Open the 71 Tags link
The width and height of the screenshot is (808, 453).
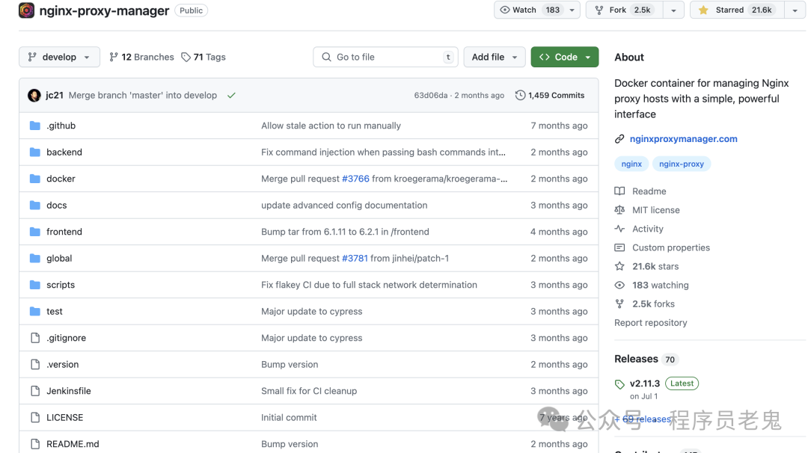pyautogui.click(x=203, y=57)
